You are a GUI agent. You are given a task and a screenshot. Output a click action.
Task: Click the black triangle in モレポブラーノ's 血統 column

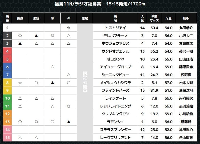pyautogui.click(x=36, y=36)
